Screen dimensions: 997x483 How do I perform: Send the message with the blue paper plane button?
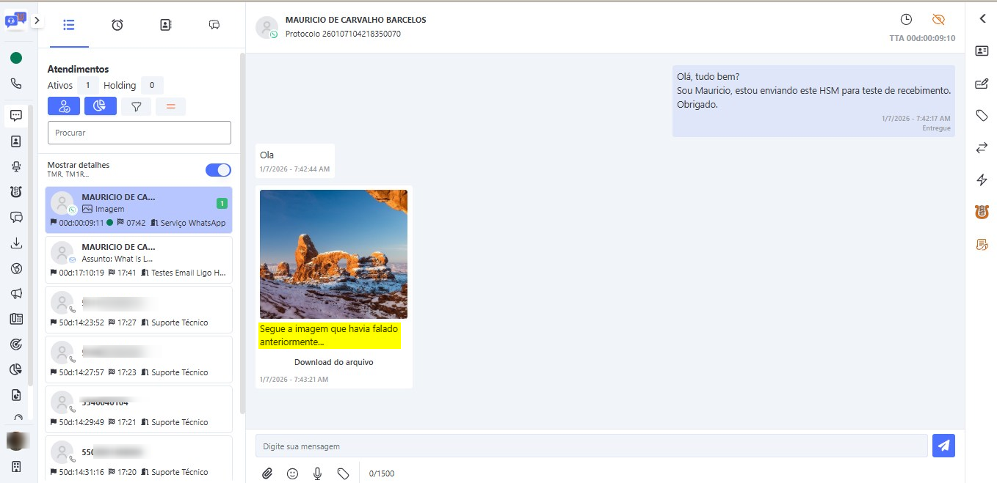[x=944, y=445]
